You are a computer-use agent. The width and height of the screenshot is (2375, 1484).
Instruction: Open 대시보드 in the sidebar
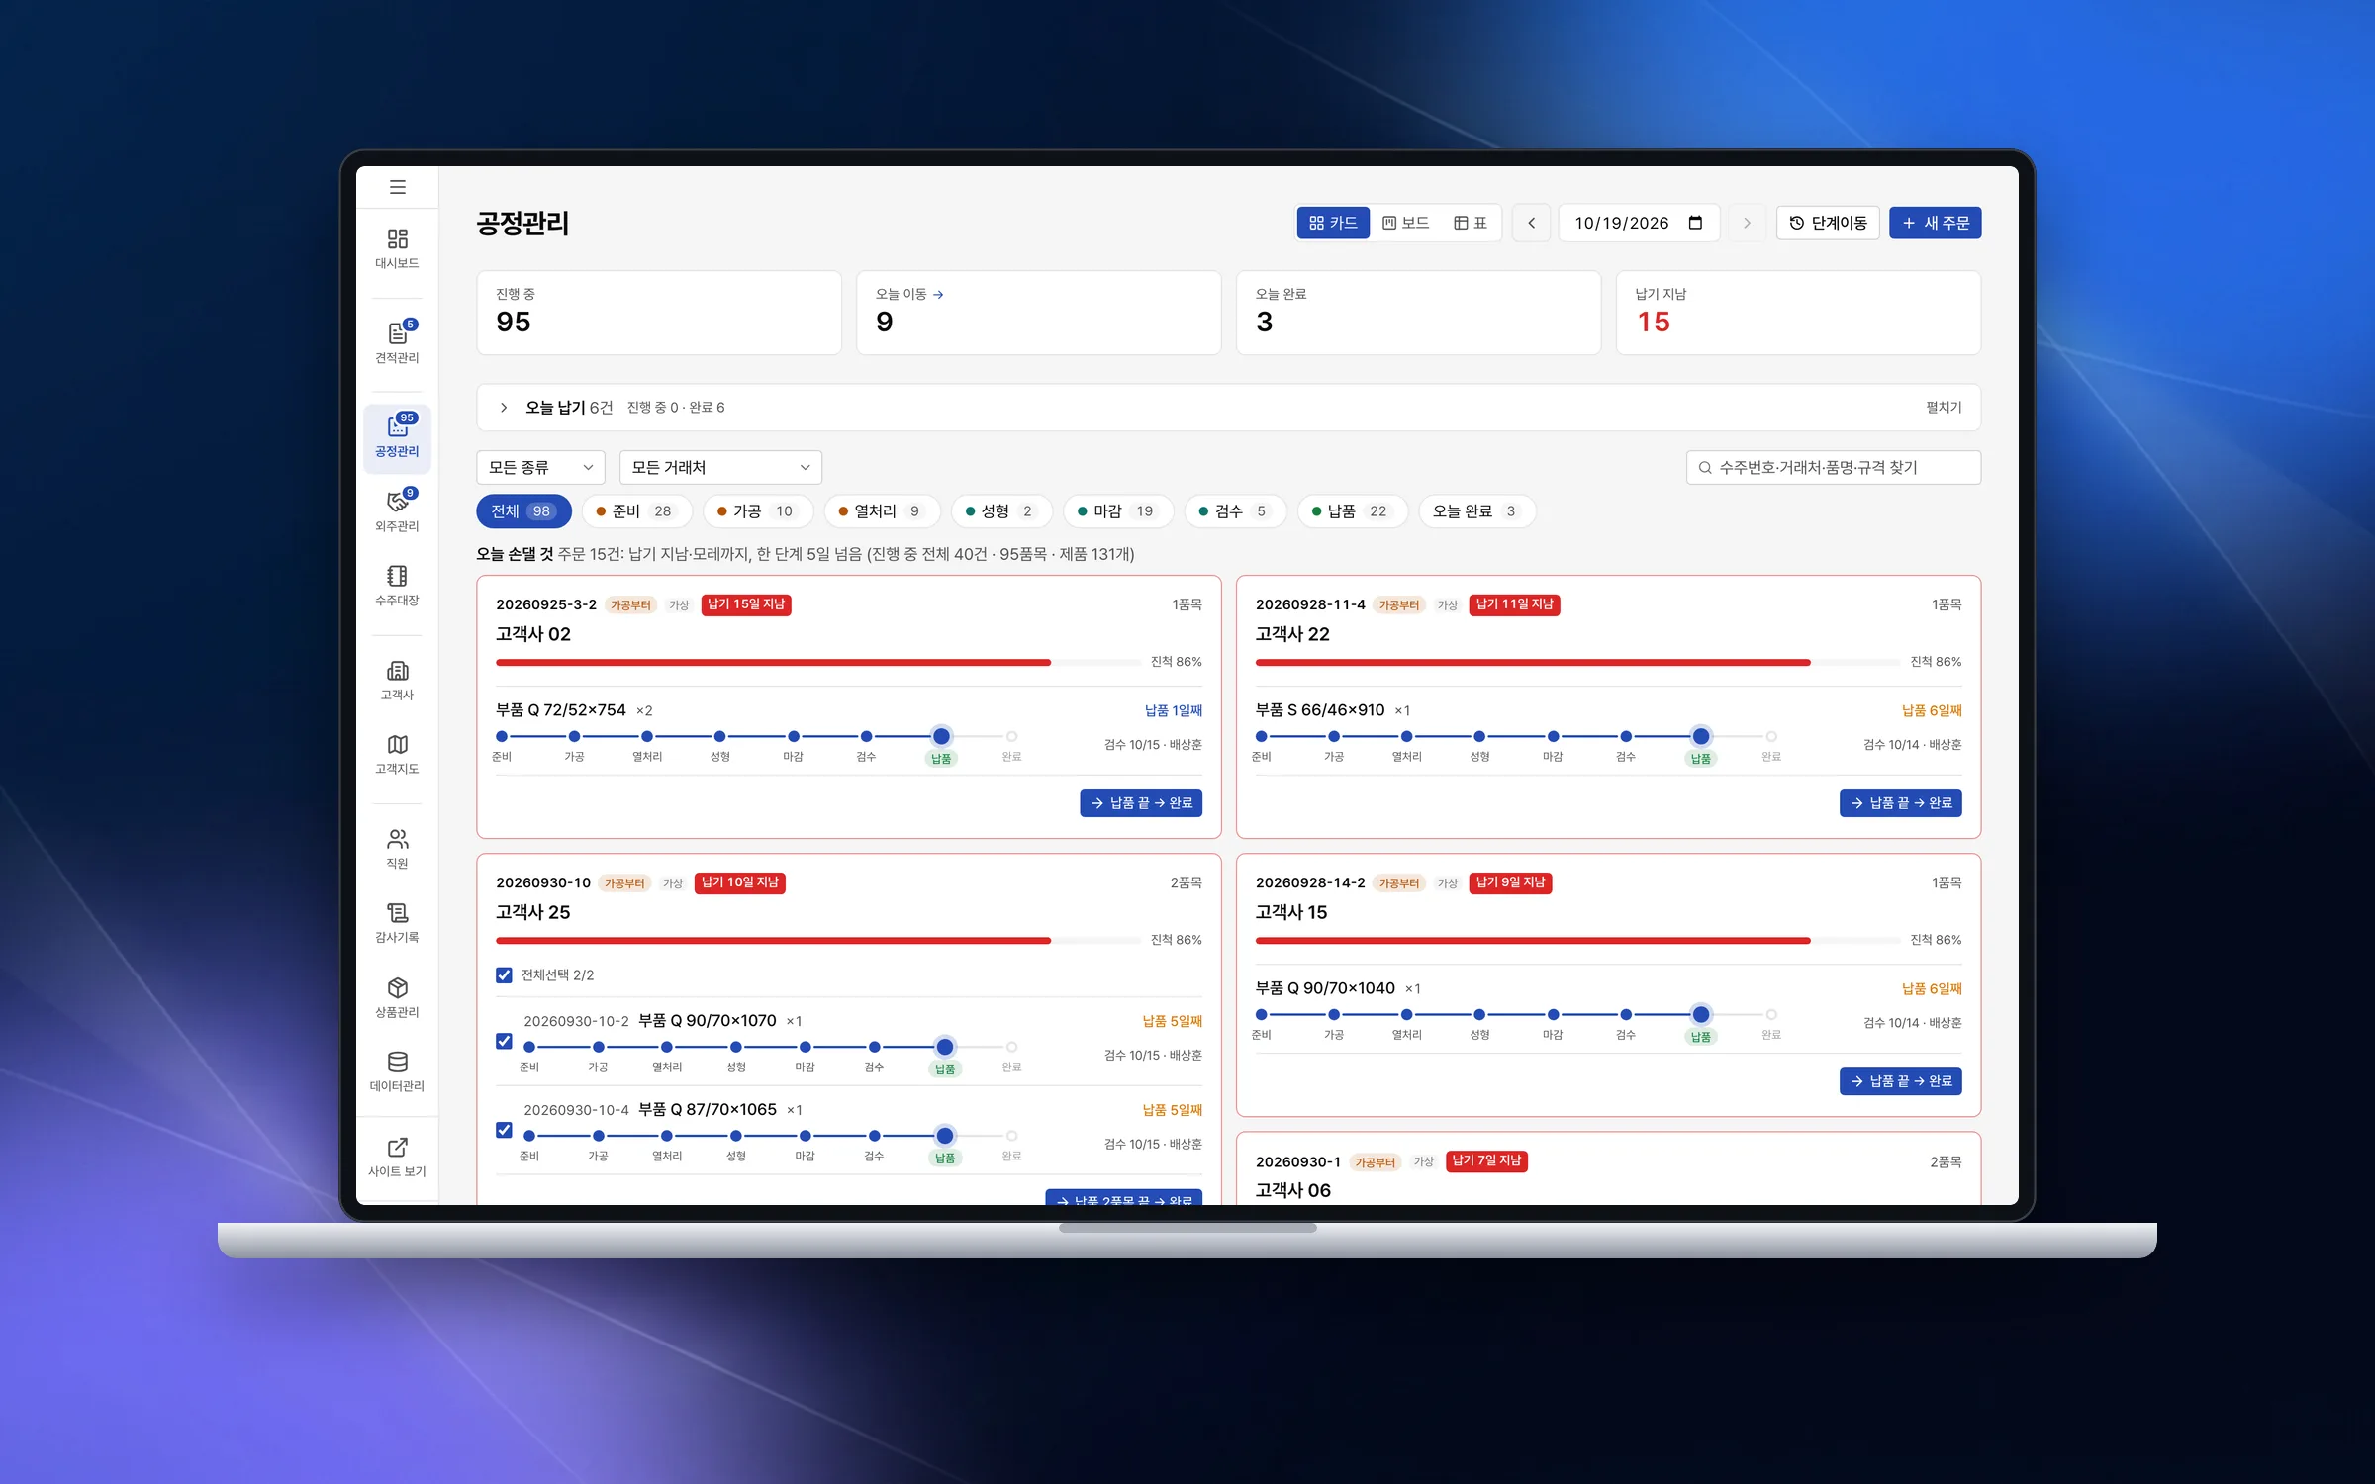(x=397, y=249)
